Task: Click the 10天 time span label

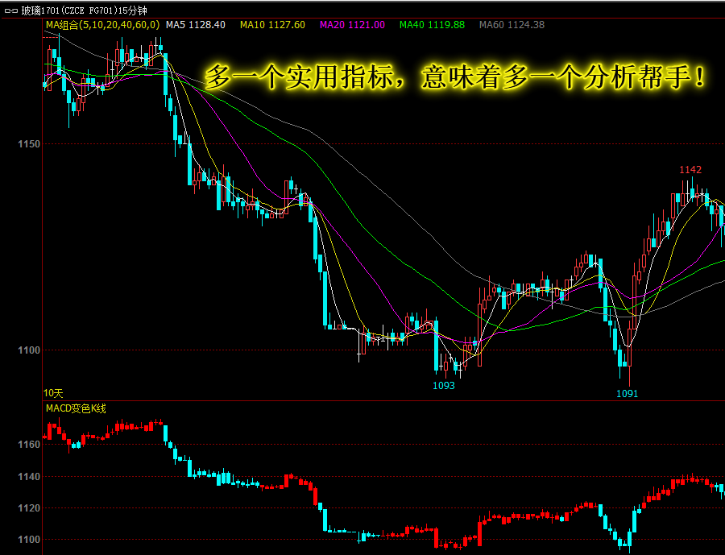Action: point(53,393)
